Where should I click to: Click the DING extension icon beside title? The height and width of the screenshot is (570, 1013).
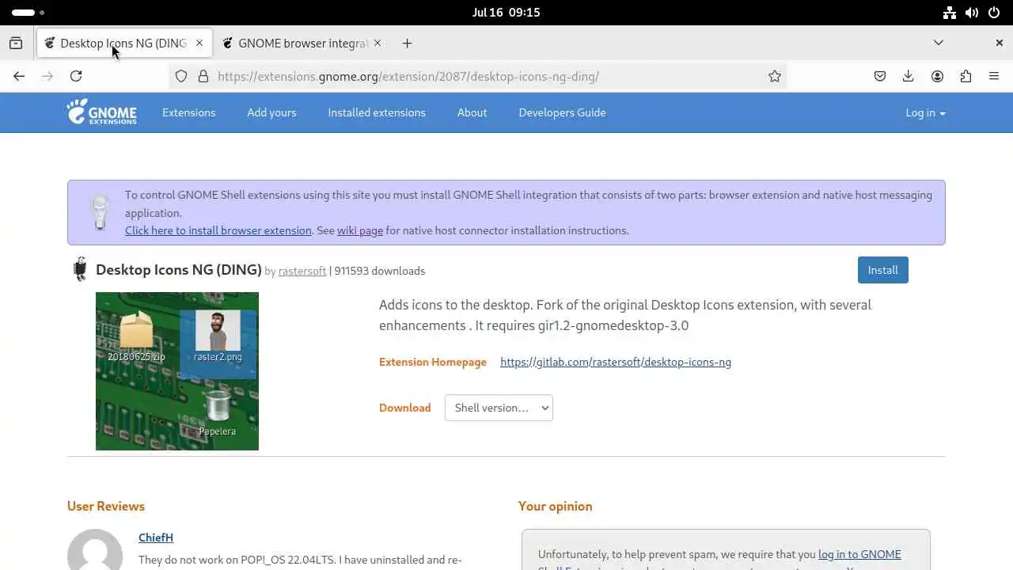[80, 269]
